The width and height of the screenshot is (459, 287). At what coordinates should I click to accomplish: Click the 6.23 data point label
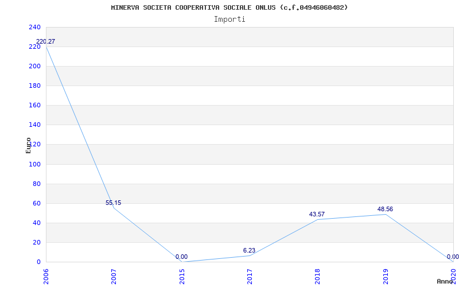[x=249, y=250]
